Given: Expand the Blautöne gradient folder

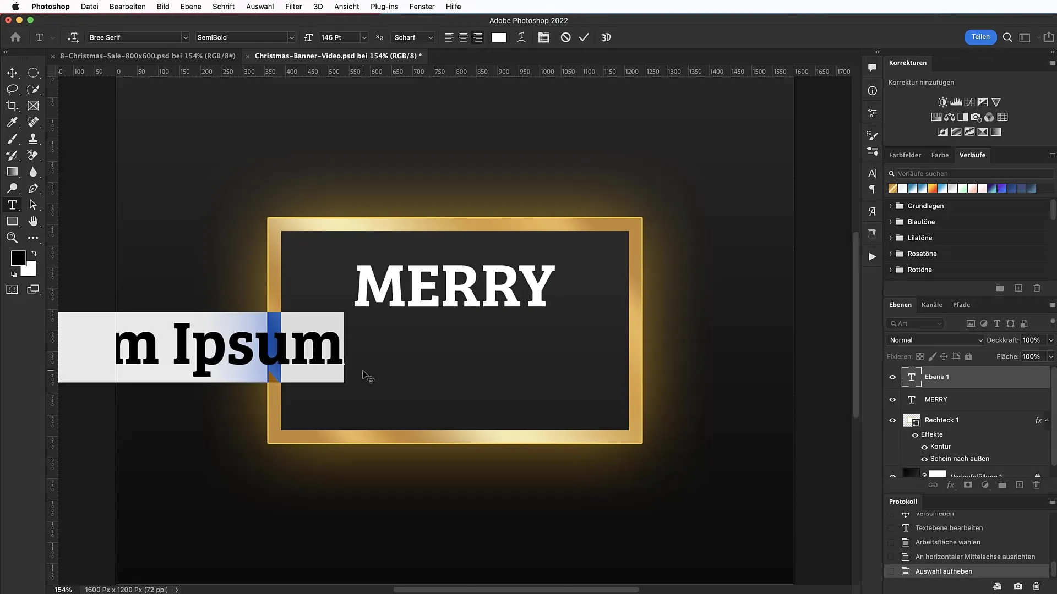Looking at the screenshot, I should click(890, 222).
